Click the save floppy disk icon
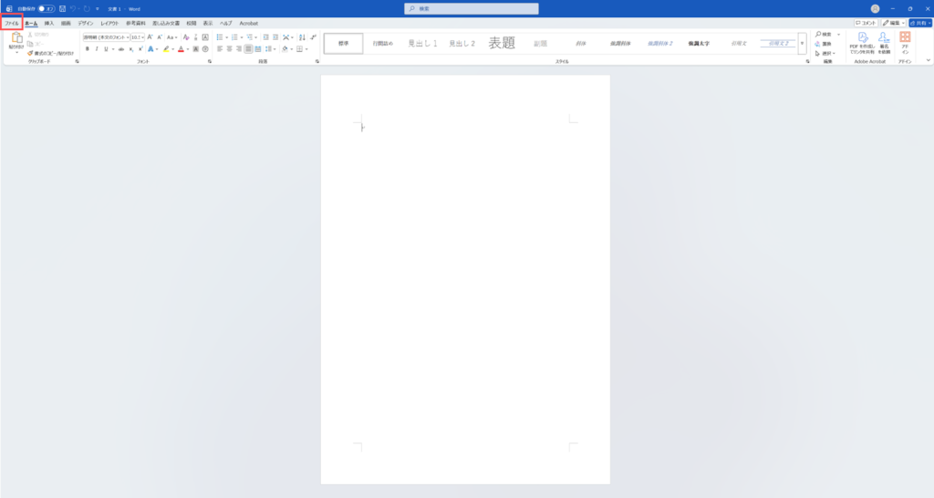Screen dimensions: 934x498 point(62,8)
